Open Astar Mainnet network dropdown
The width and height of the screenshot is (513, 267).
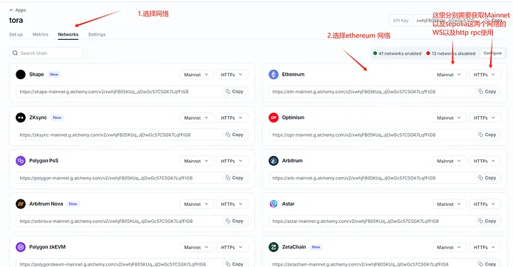point(450,204)
